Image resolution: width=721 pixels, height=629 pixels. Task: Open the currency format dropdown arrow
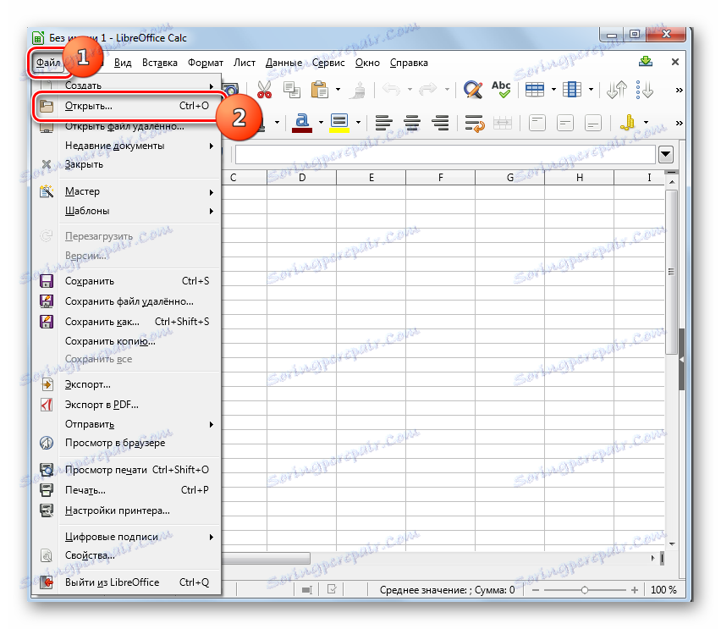[x=646, y=123]
